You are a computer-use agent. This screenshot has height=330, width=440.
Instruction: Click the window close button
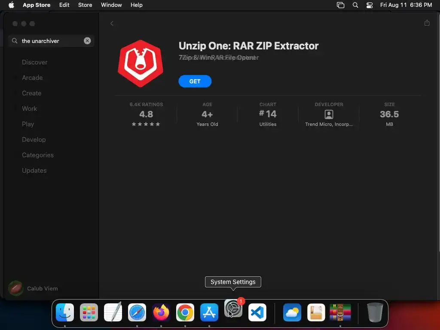(15, 24)
